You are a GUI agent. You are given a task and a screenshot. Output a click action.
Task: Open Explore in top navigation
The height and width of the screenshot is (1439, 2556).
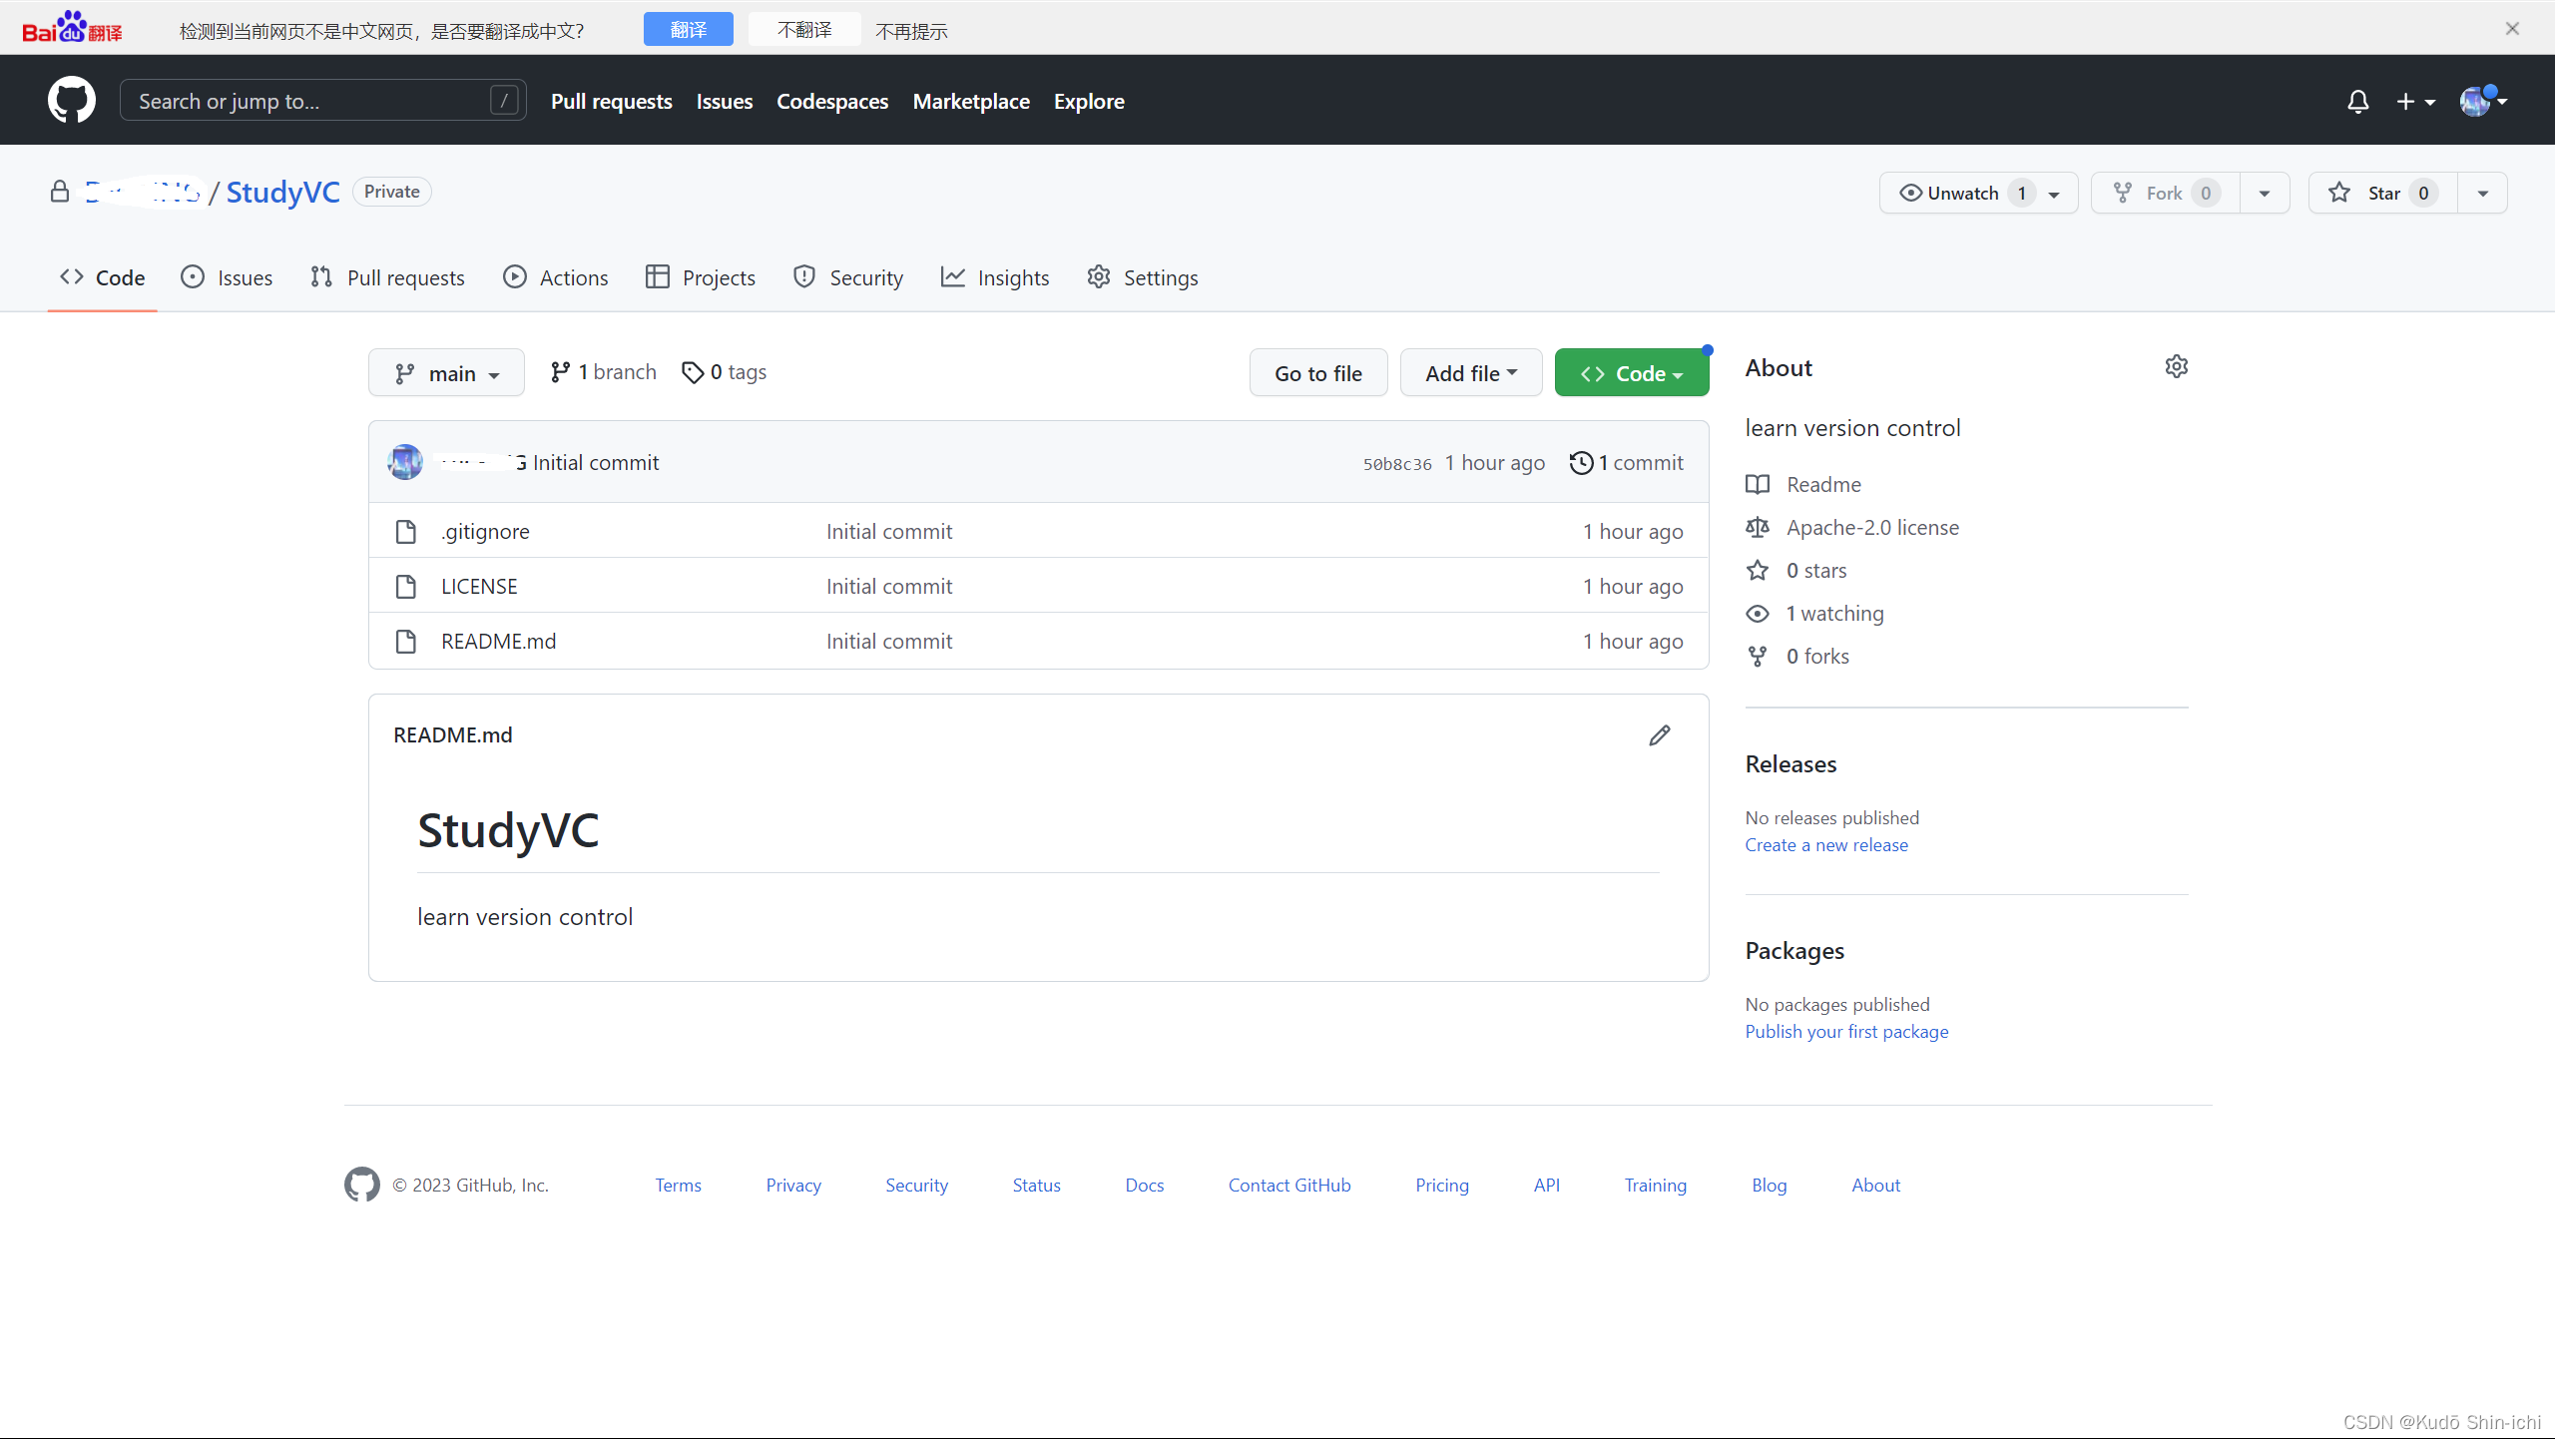1089,102
